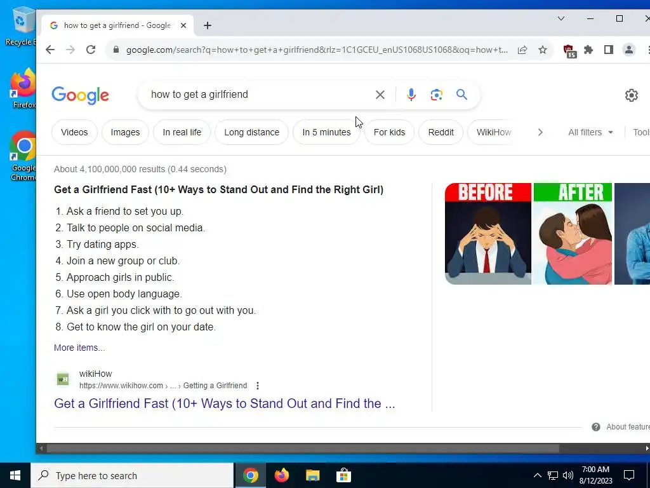Open the Extensions puzzle piece menu
Screen dimensions: 650x488
tap(588, 50)
